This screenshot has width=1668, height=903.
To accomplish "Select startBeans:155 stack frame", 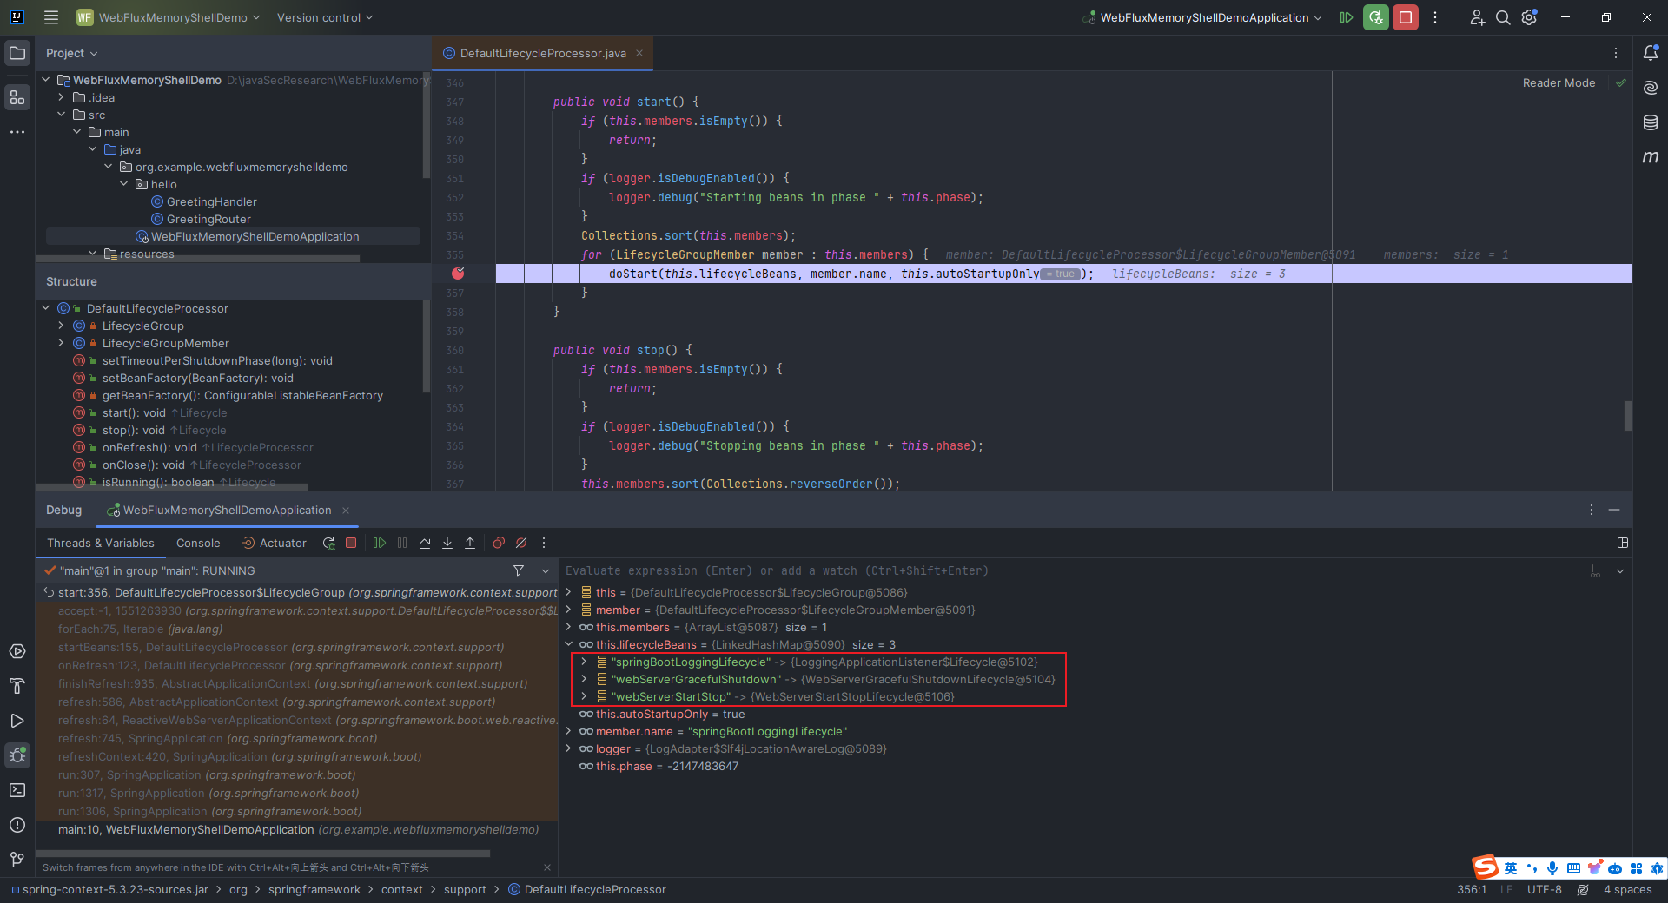I will tap(298, 647).
